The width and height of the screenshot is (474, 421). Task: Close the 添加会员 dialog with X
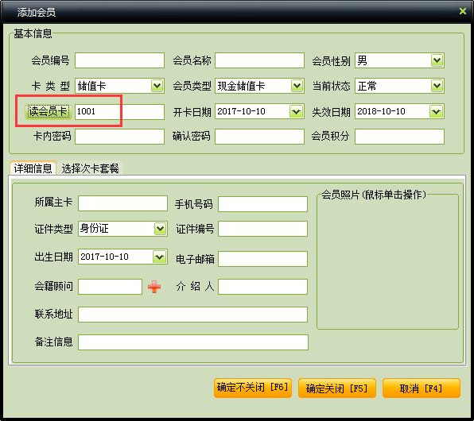(x=463, y=11)
